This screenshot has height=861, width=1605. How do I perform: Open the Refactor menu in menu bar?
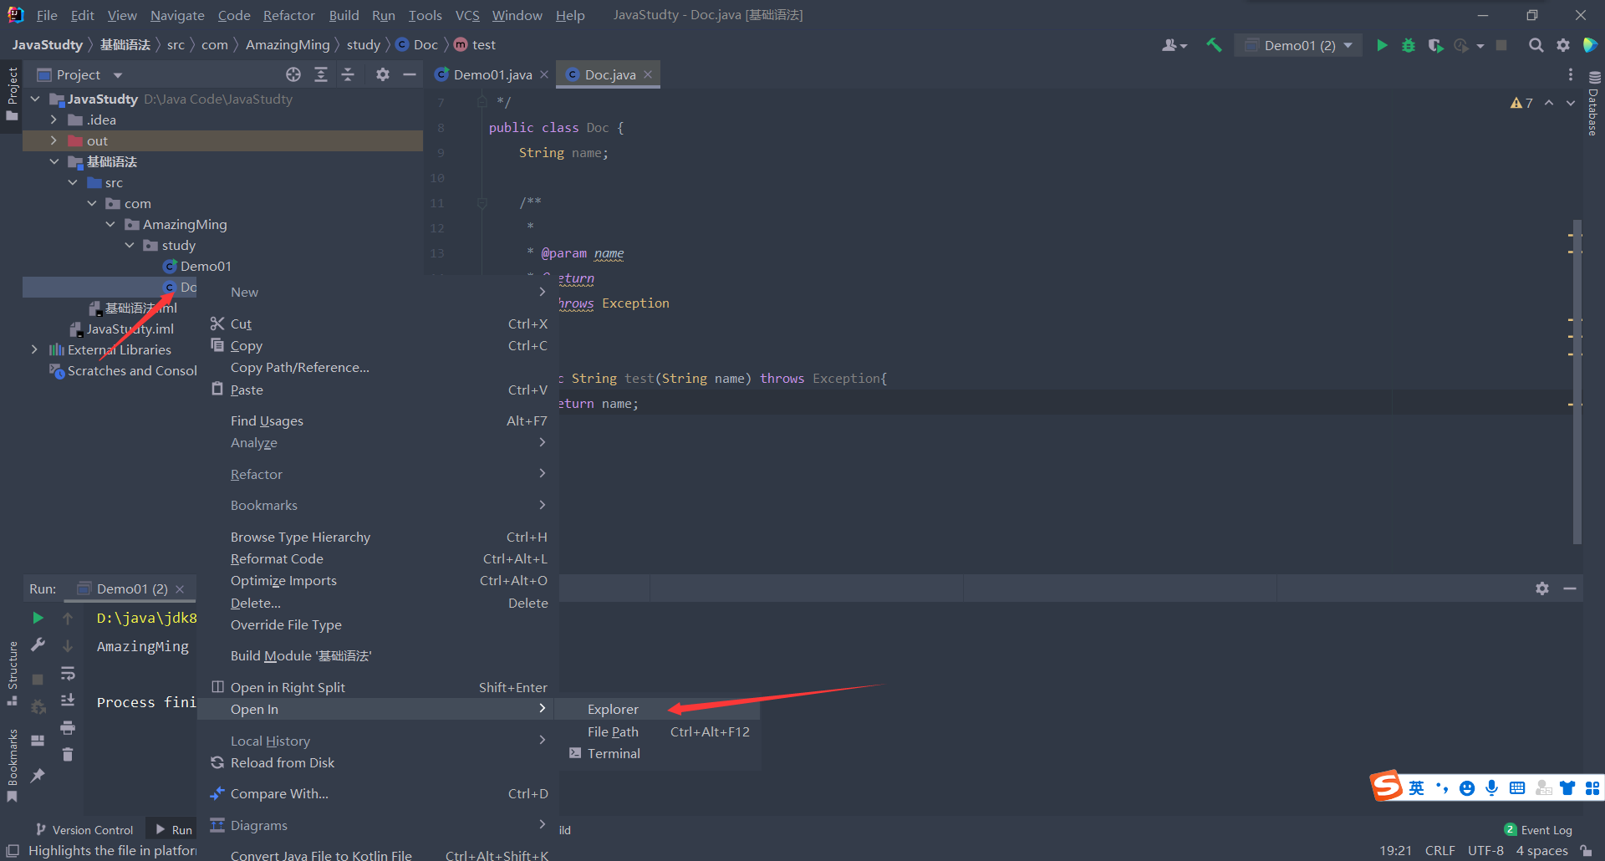coord(288,15)
